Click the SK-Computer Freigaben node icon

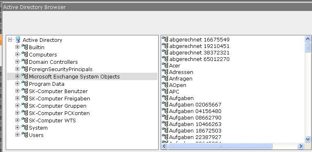click(x=24, y=98)
